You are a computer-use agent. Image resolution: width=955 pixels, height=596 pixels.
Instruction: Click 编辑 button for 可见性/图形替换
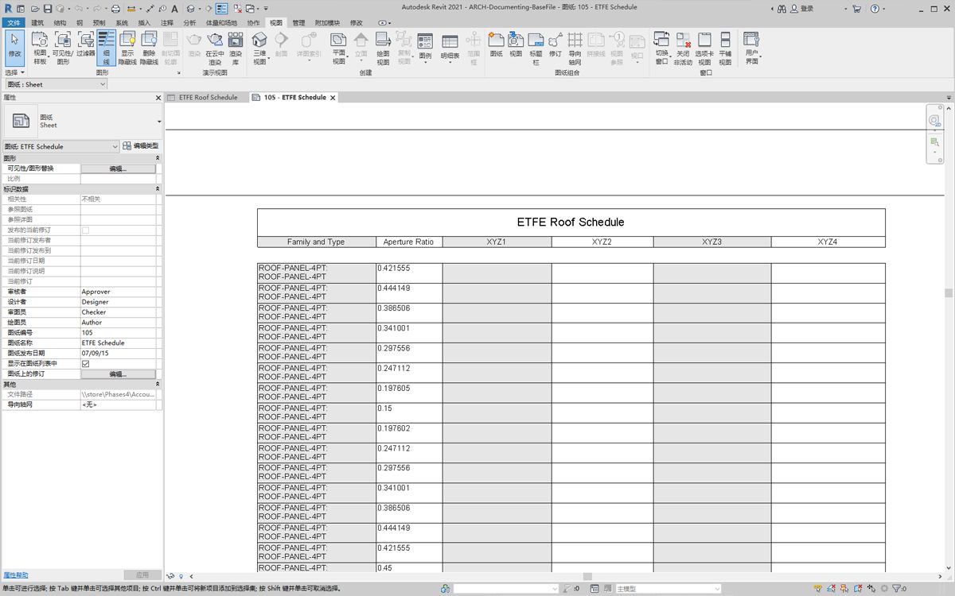pyautogui.click(x=118, y=168)
